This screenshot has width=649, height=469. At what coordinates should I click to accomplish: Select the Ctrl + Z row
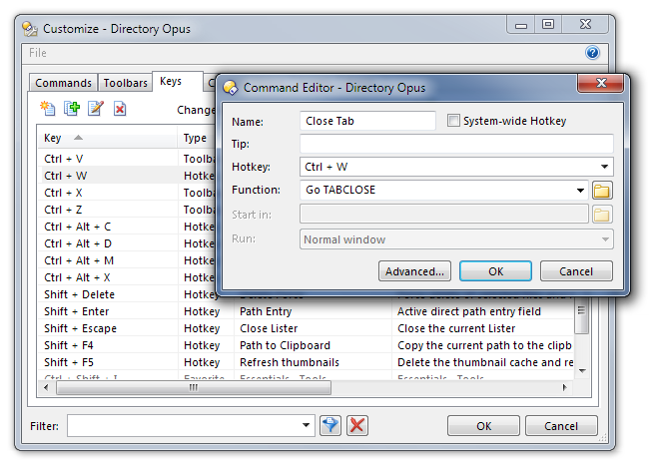click(129, 210)
